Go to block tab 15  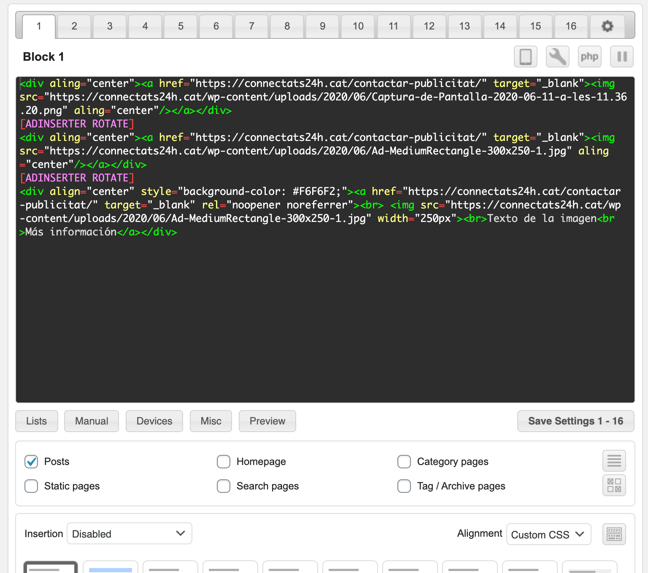[x=535, y=27]
